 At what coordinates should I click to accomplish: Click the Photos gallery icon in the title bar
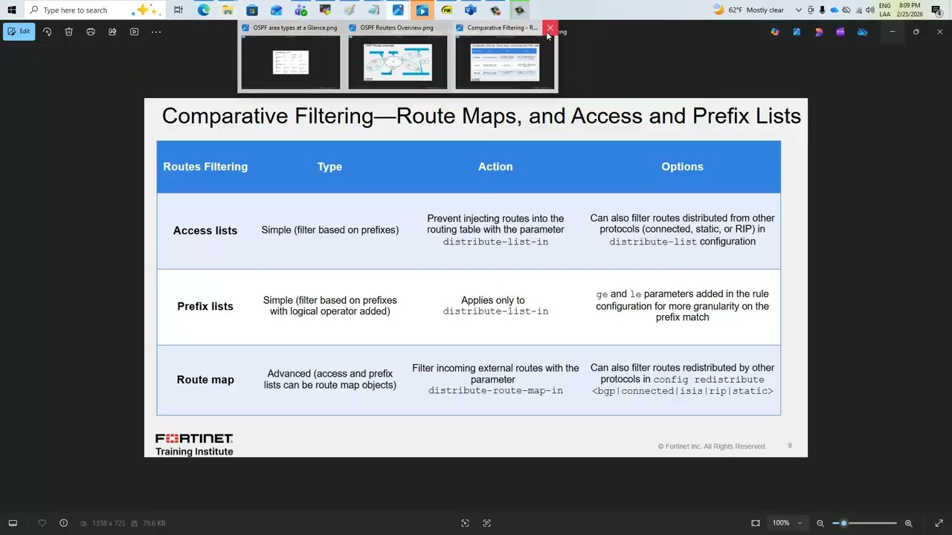[797, 32]
